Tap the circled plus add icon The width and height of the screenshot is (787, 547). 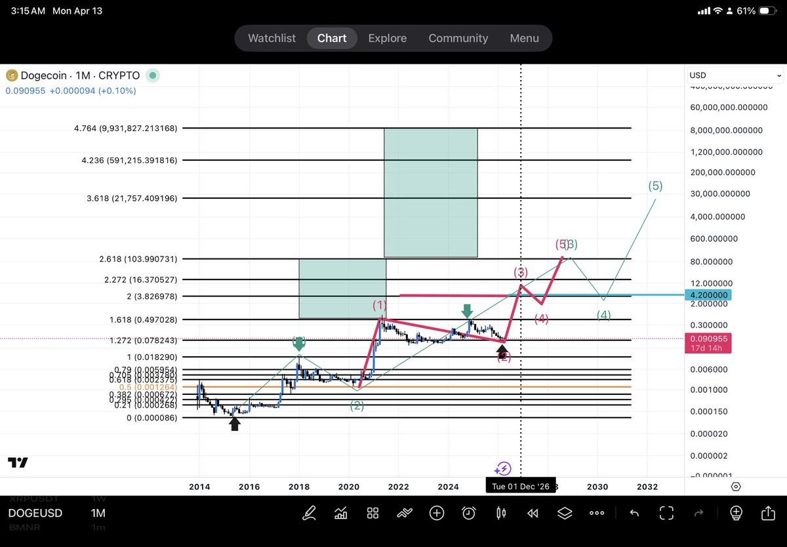pos(437,513)
